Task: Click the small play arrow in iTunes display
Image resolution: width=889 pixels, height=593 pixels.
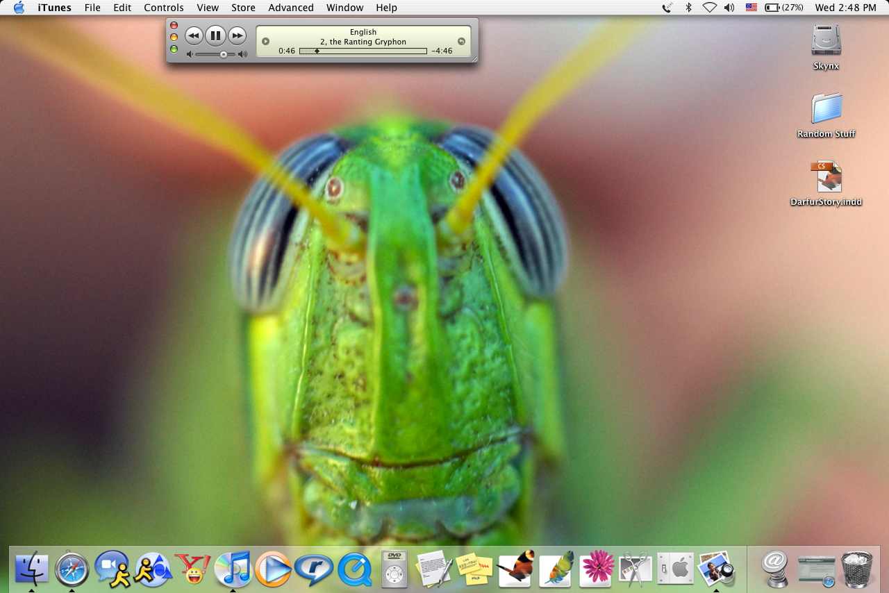Action: [x=265, y=42]
